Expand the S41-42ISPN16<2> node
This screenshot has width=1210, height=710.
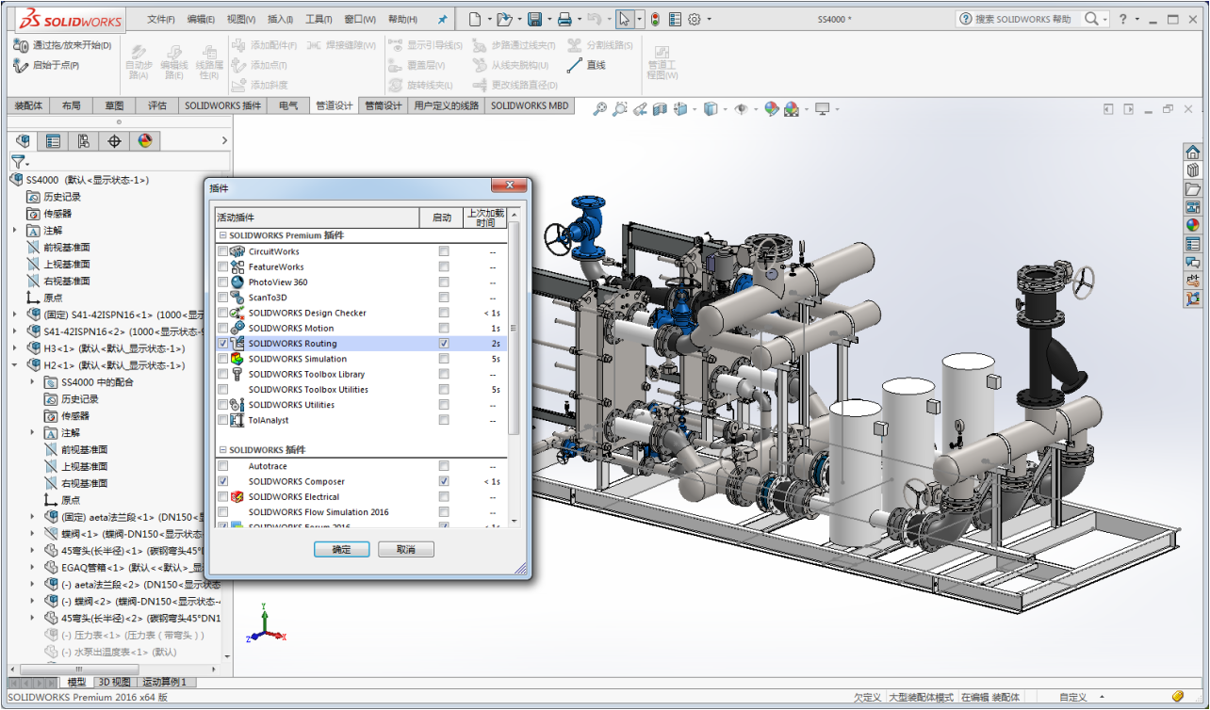(15, 331)
